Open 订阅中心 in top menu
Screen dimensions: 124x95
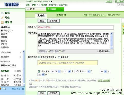63,5
